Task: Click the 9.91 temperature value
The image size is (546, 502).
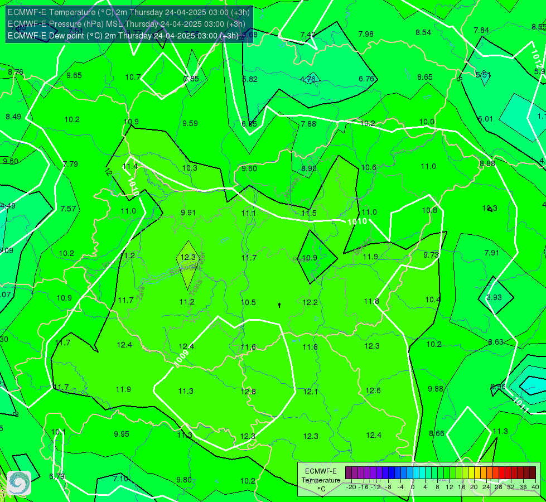Action: pos(188,213)
